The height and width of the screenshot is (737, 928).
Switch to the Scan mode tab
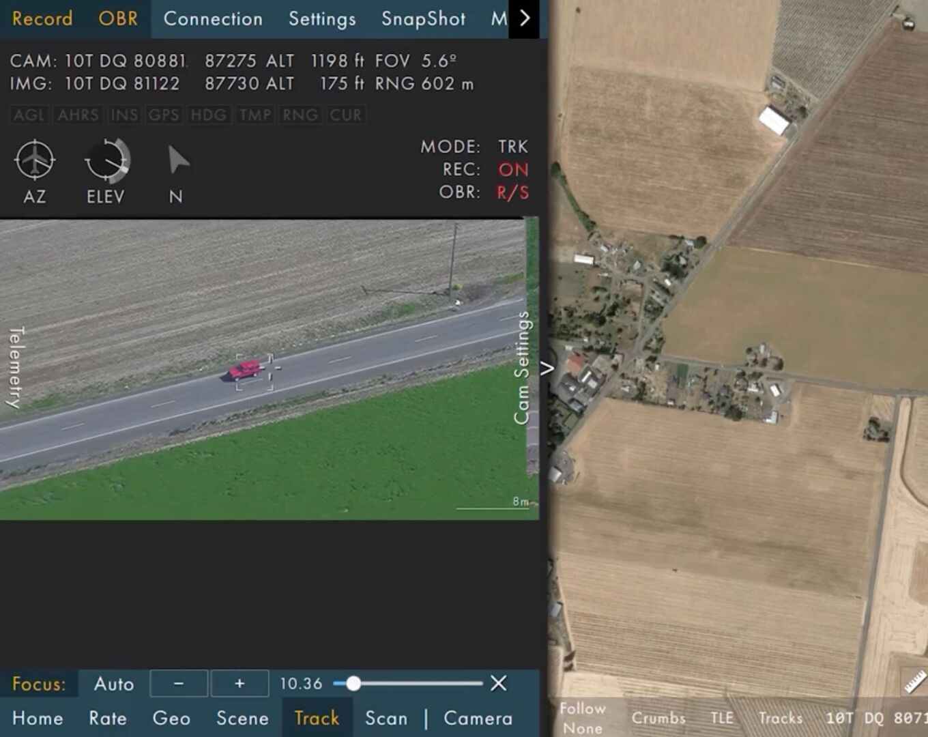pos(386,718)
